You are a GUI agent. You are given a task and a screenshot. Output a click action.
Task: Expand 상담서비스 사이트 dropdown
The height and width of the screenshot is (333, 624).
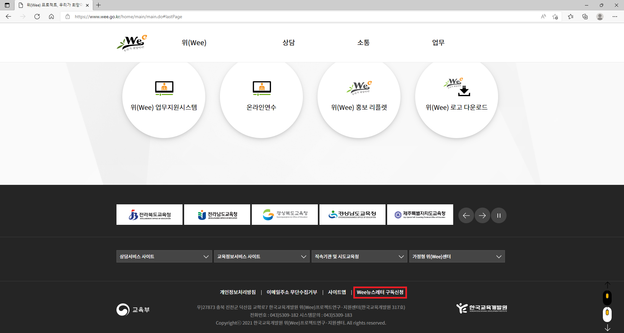tap(164, 256)
